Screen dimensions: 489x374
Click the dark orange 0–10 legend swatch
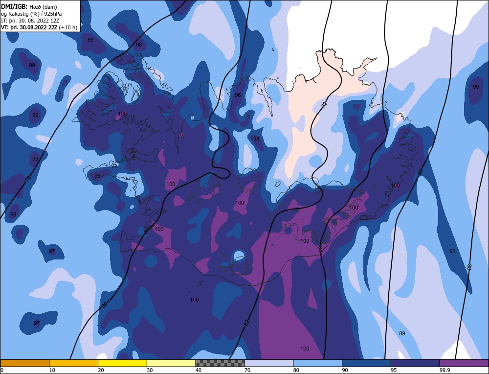(24, 363)
